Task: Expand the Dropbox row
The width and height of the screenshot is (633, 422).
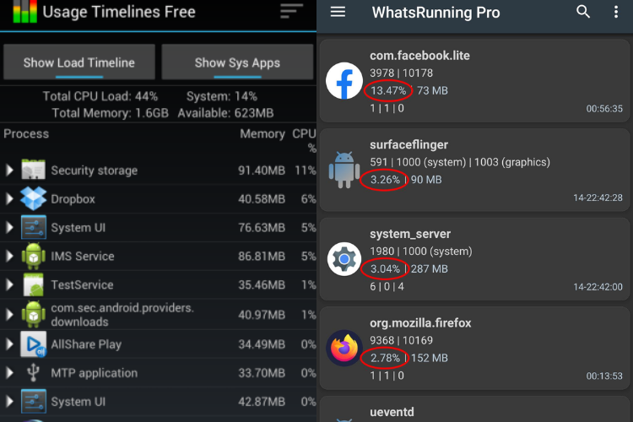Action: coord(9,198)
